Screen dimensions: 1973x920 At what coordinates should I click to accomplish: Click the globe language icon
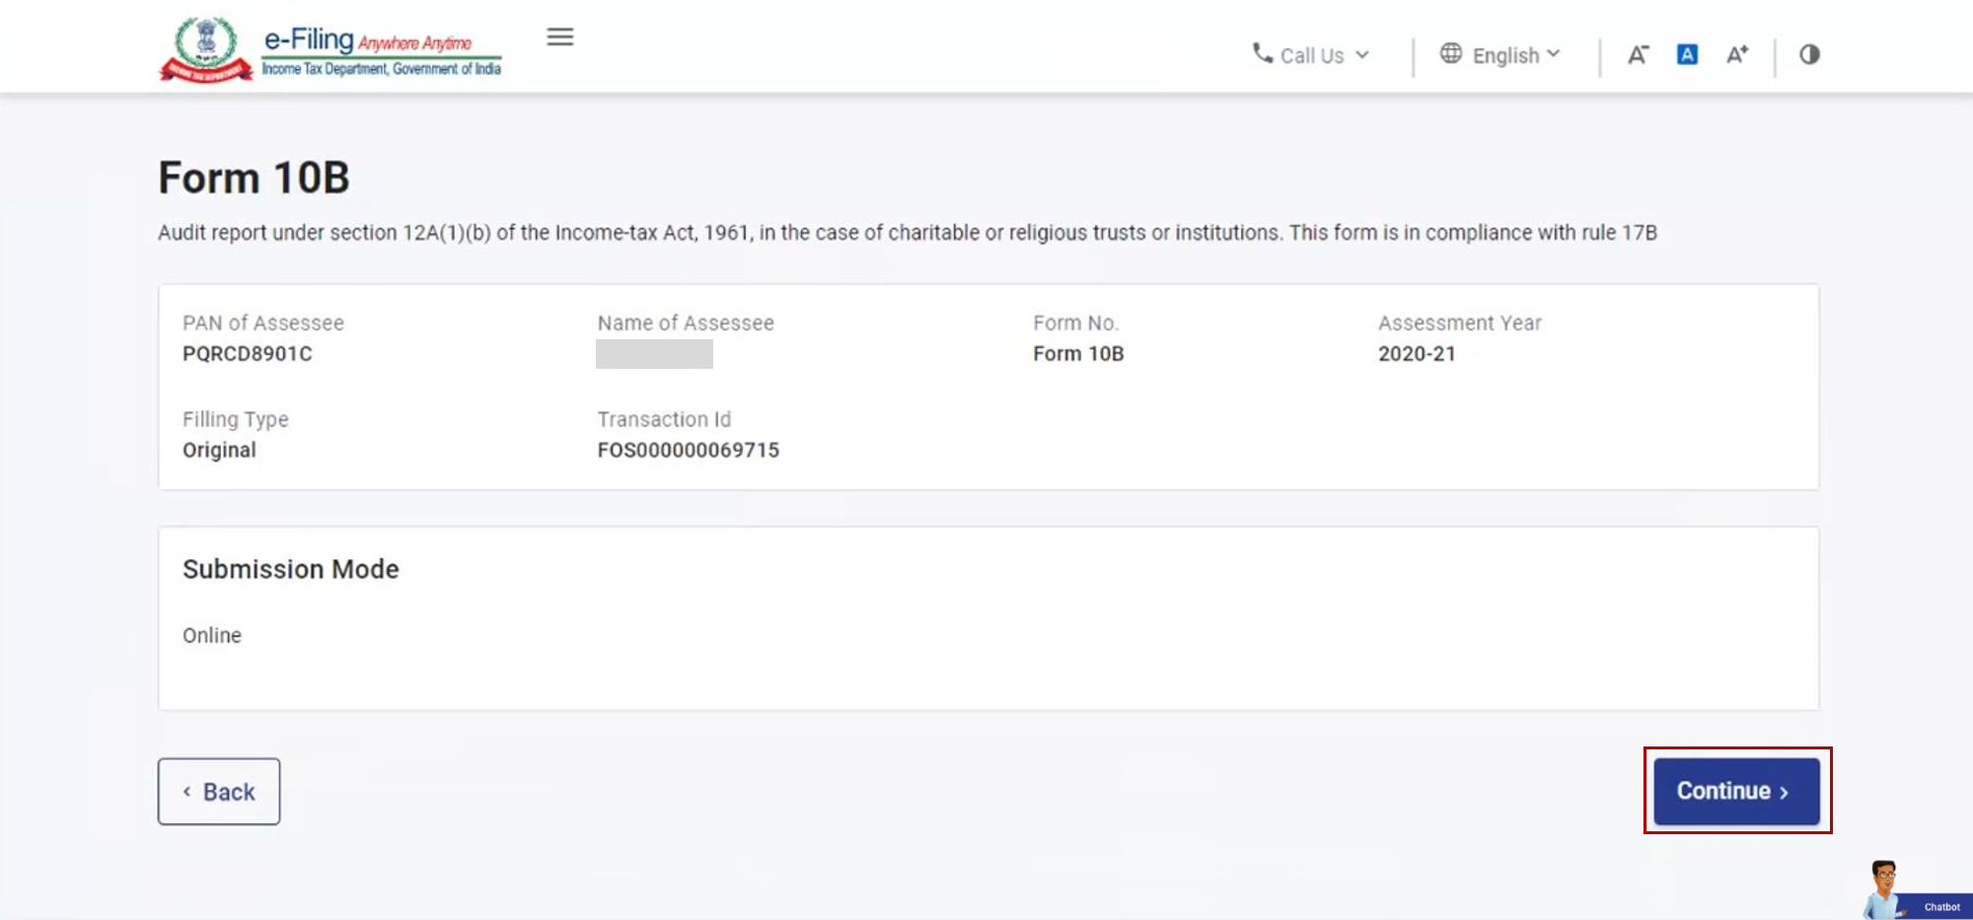pos(1450,53)
